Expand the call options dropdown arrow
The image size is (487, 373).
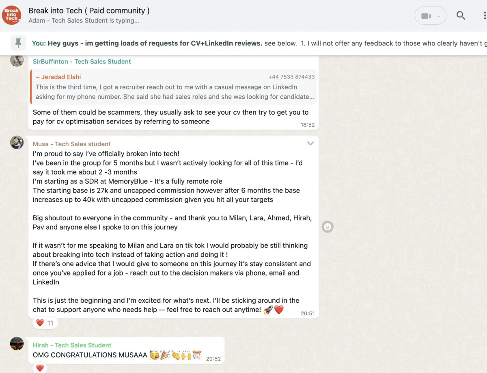coord(439,16)
